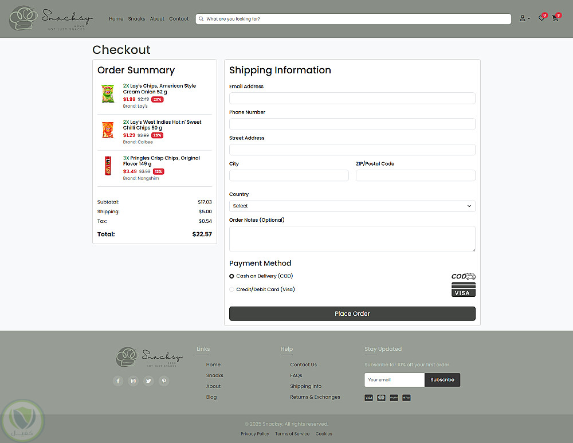Click the footer Snacksy logo
Viewport: 573px width, 443px height.
tap(149, 356)
